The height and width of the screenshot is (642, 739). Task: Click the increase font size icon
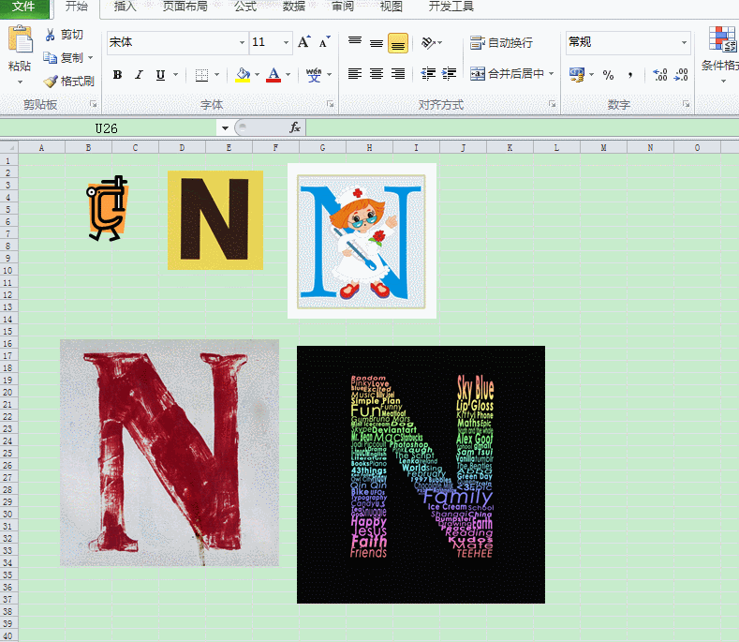tap(304, 42)
